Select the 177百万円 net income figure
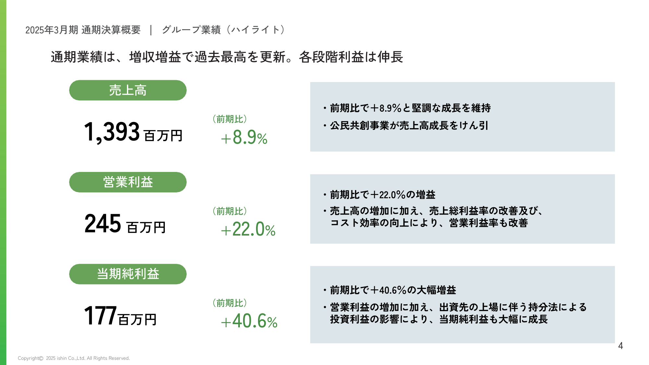 click(x=120, y=315)
